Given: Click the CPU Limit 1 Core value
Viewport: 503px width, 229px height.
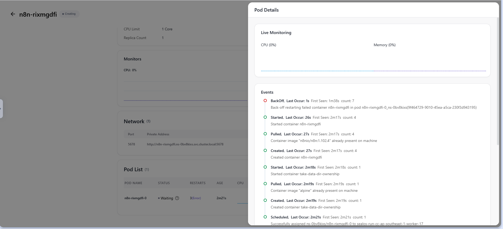Looking at the screenshot, I should (167, 29).
